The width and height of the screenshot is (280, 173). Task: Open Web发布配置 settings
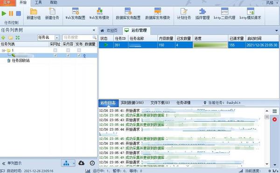pyautogui.click(x=75, y=14)
